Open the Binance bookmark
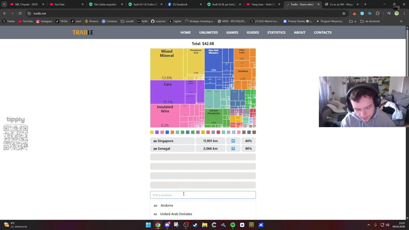Screen dimensions: 409x230 click(91, 21)
